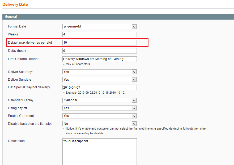Click the Example dates hint text

[x=95, y=93]
